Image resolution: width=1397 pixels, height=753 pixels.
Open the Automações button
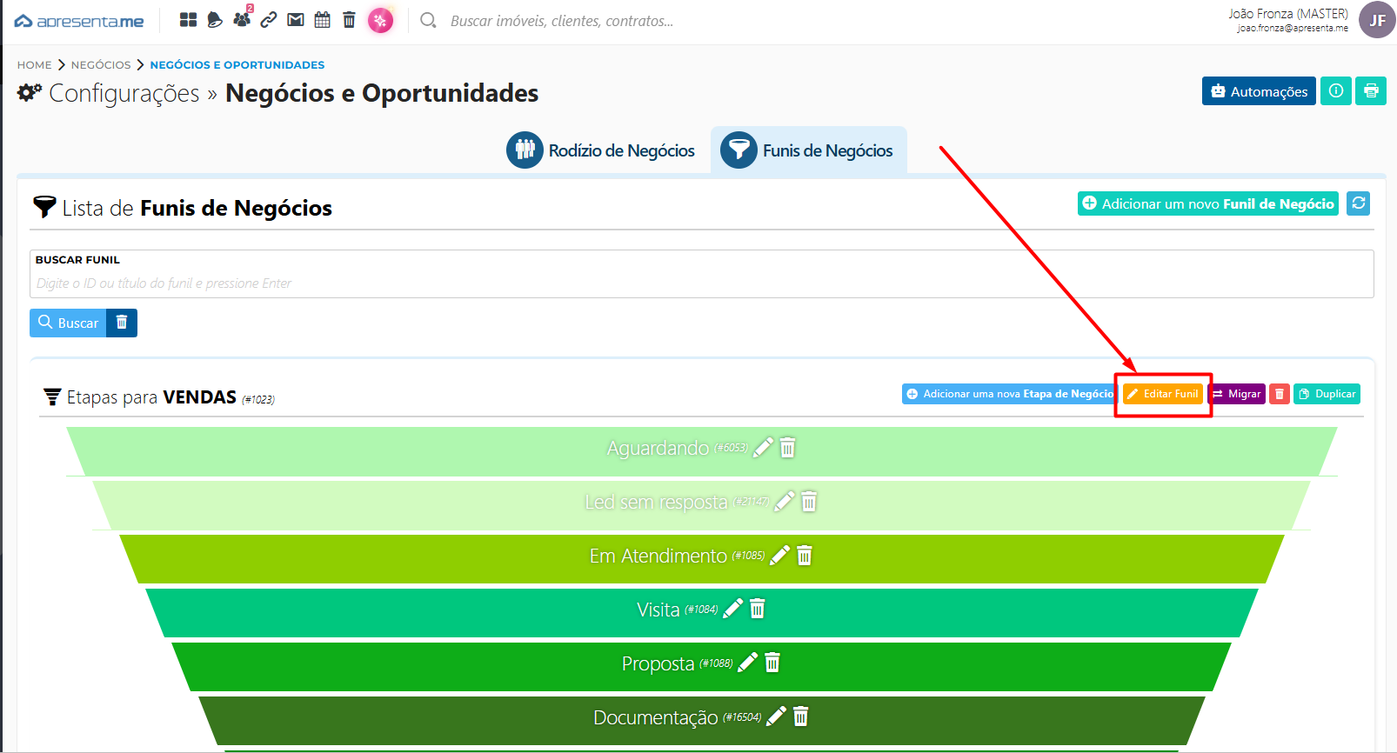[x=1259, y=91]
